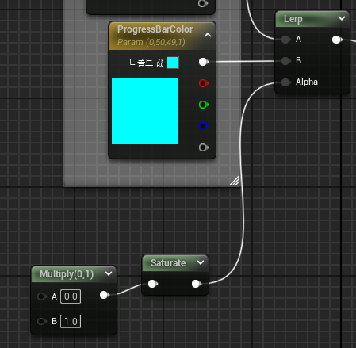The width and height of the screenshot is (356, 348).
Task: Click the Lerp B input pin
Action: (285, 61)
